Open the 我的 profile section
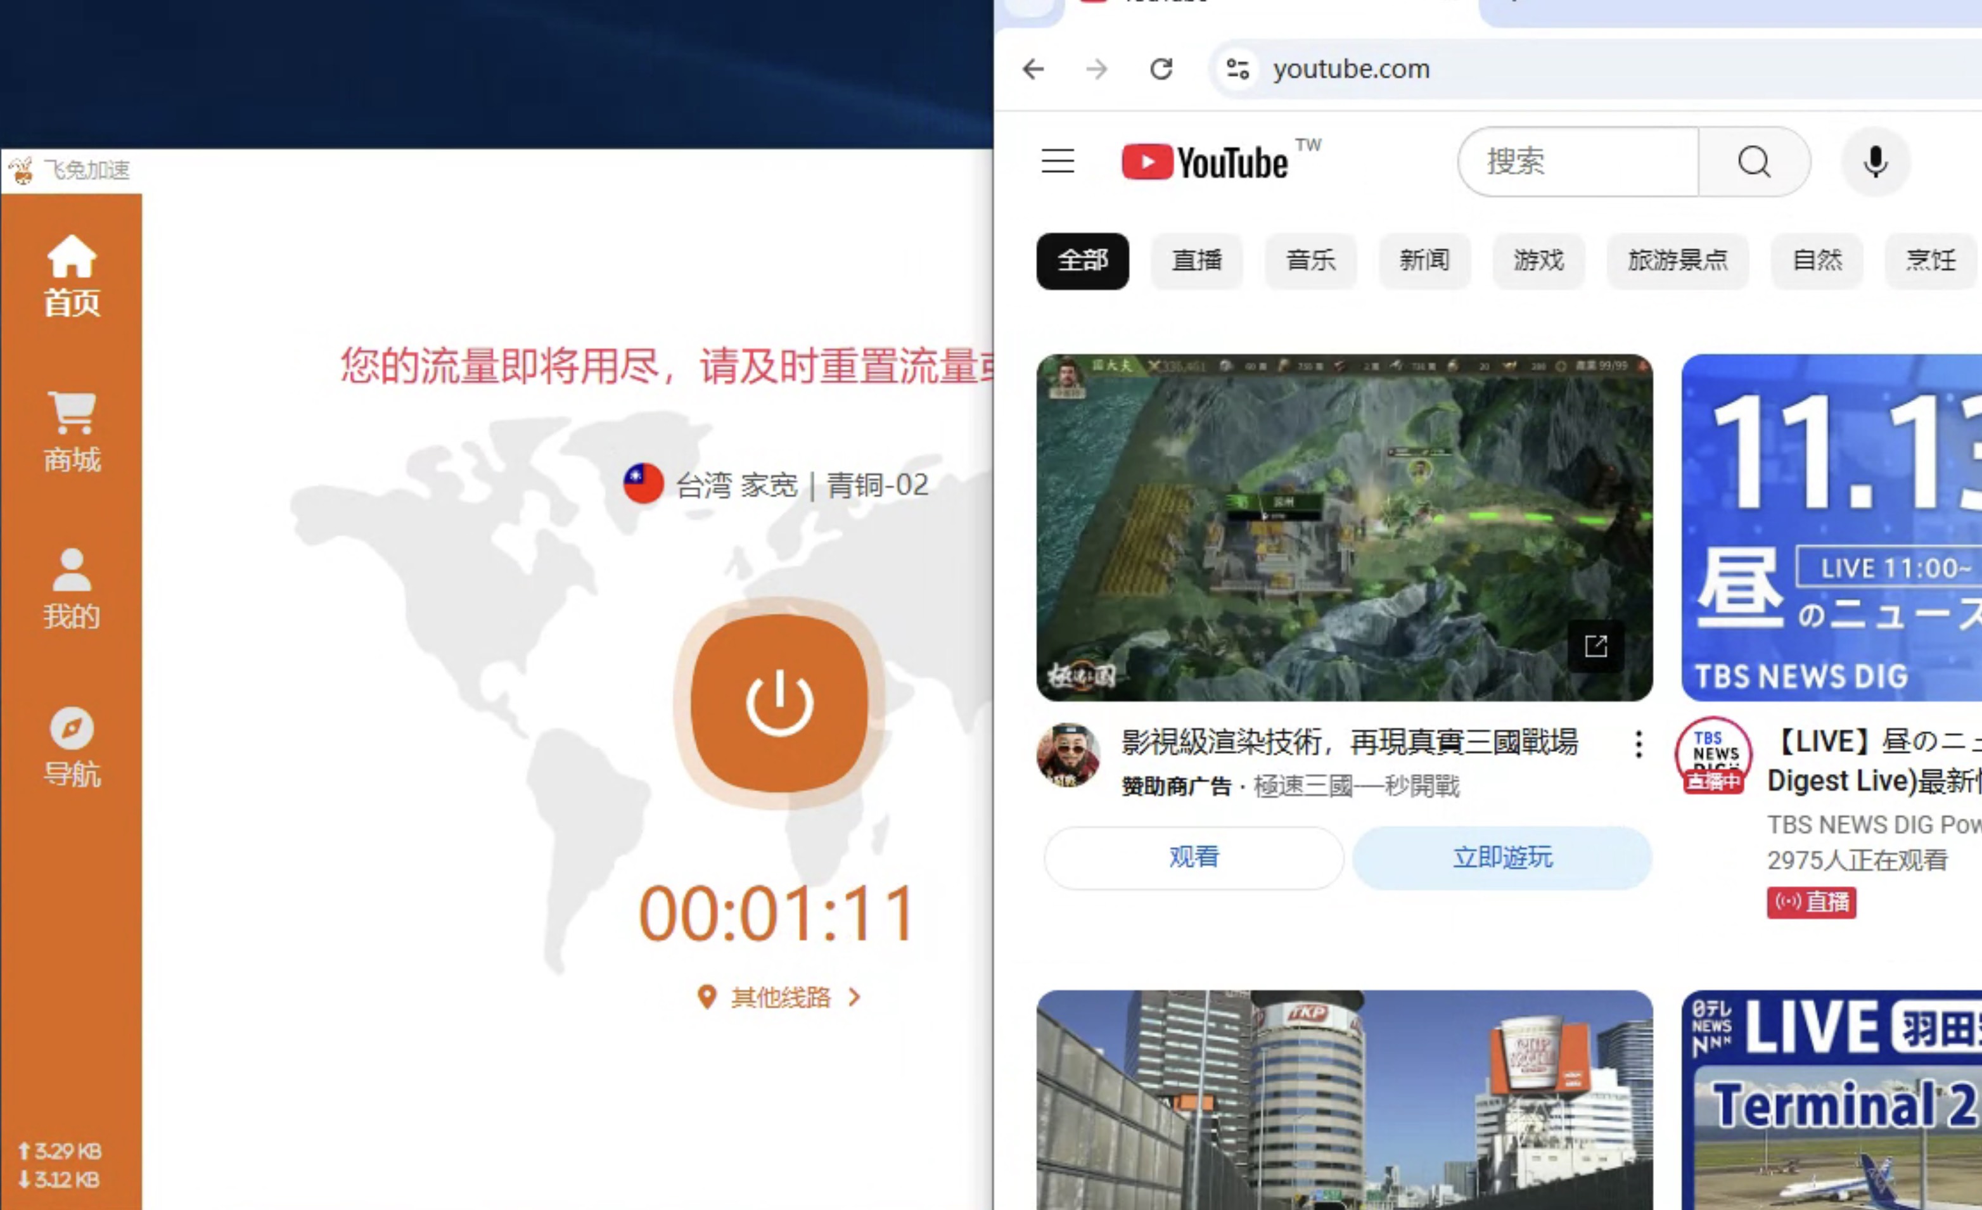Screen dimensions: 1982x1210 (x=72, y=589)
